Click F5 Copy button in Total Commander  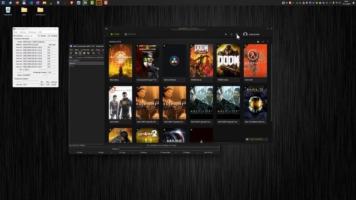(x=122, y=153)
